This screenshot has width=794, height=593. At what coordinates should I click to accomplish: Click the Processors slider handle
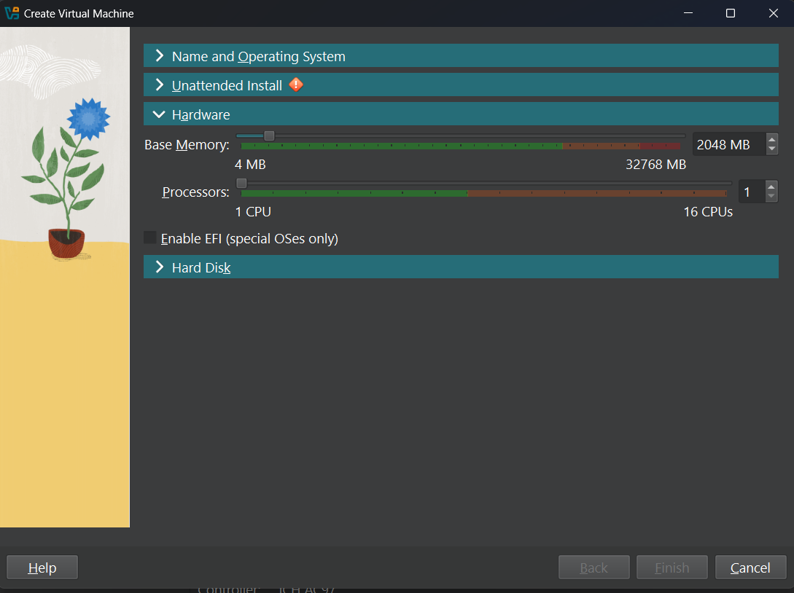pyautogui.click(x=241, y=183)
